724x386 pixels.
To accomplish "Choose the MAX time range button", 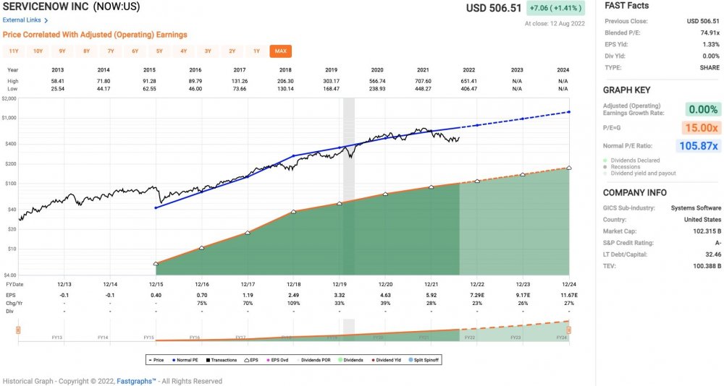I will [x=281, y=51].
